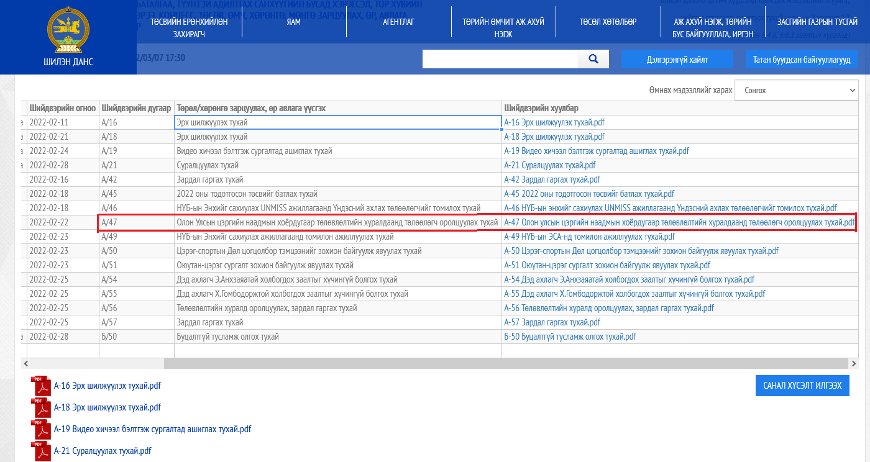
Task: Select cell 2022 оны тодотгосон төсвийг батлах тухай
Action: (x=338, y=194)
